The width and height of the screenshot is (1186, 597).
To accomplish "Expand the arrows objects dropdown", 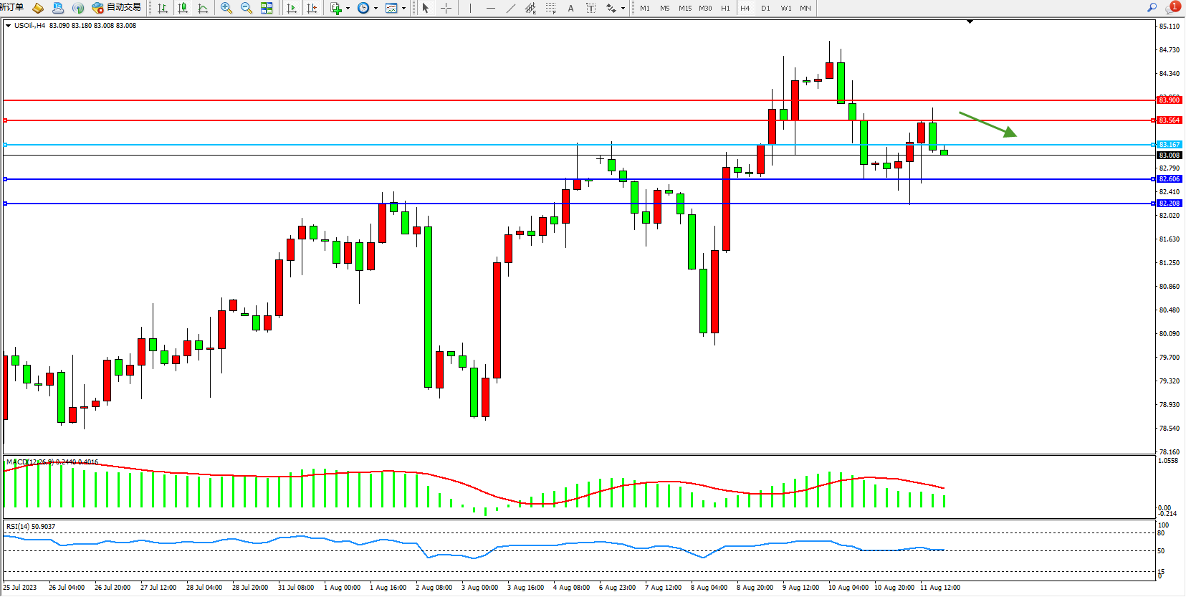I will [623, 9].
